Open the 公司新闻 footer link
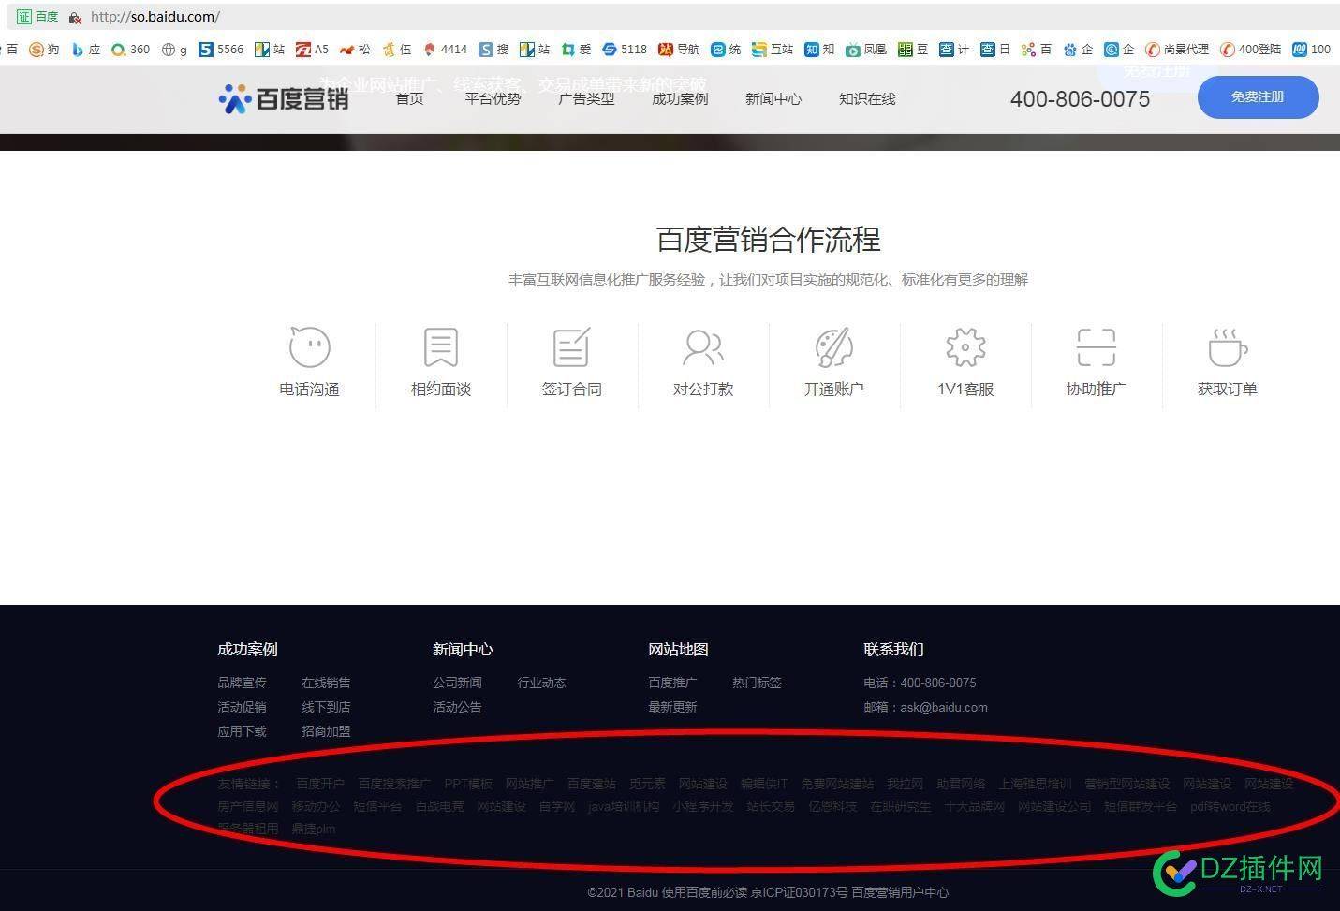The height and width of the screenshot is (911, 1340). [457, 683]
